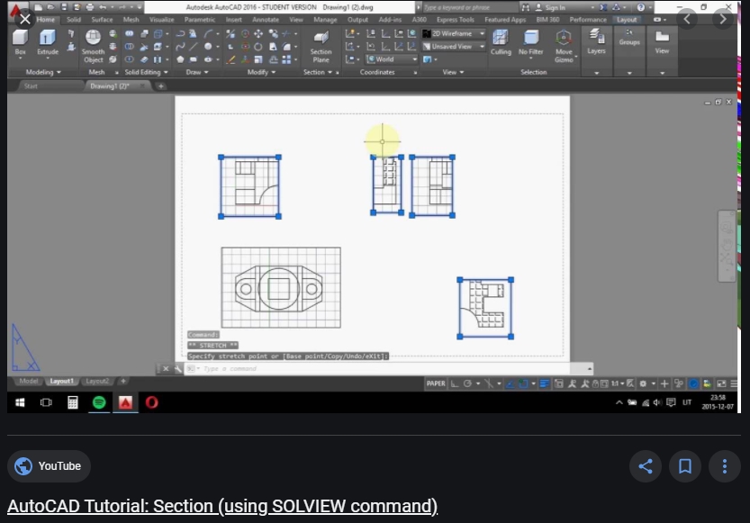
Task: Click the share icon below the video
Action: (646, 466)
